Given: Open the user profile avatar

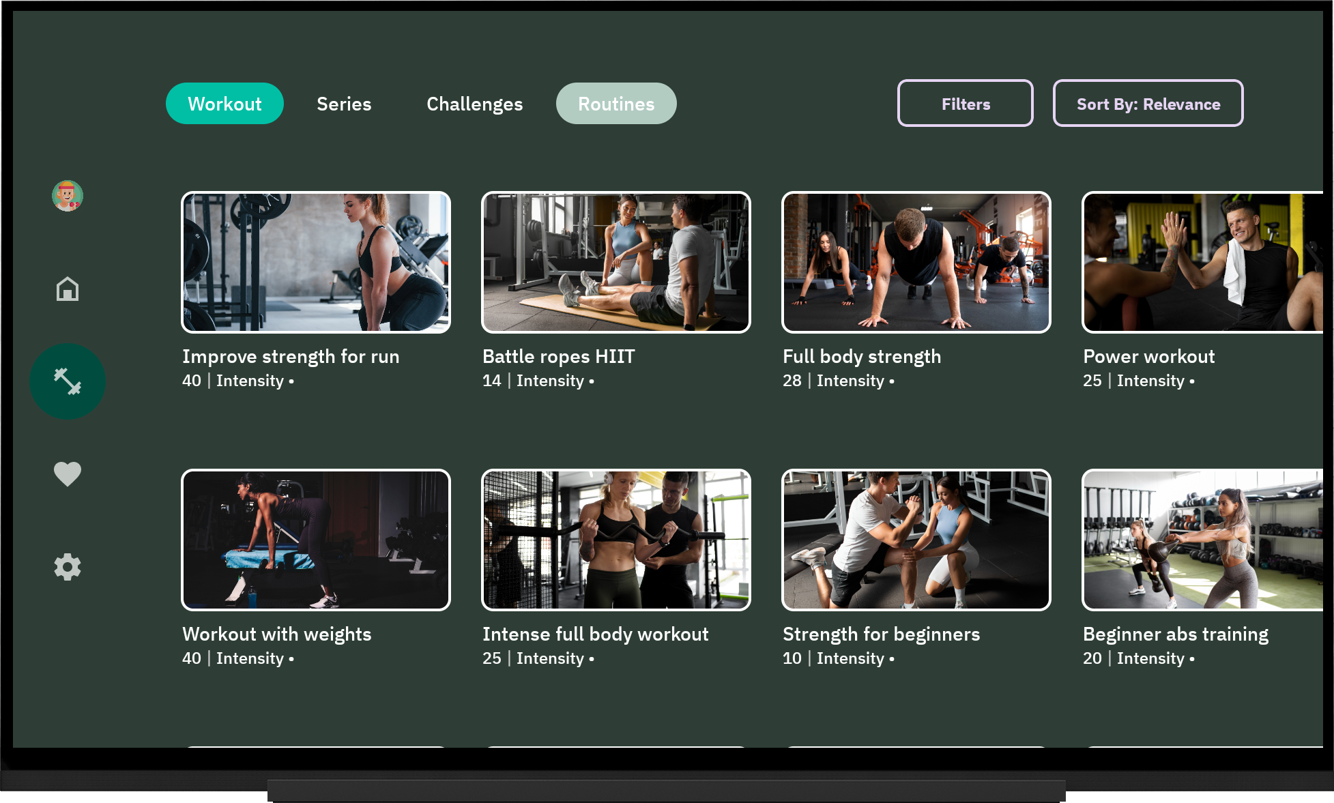Looking at the screenshot, I should (68, 196).
